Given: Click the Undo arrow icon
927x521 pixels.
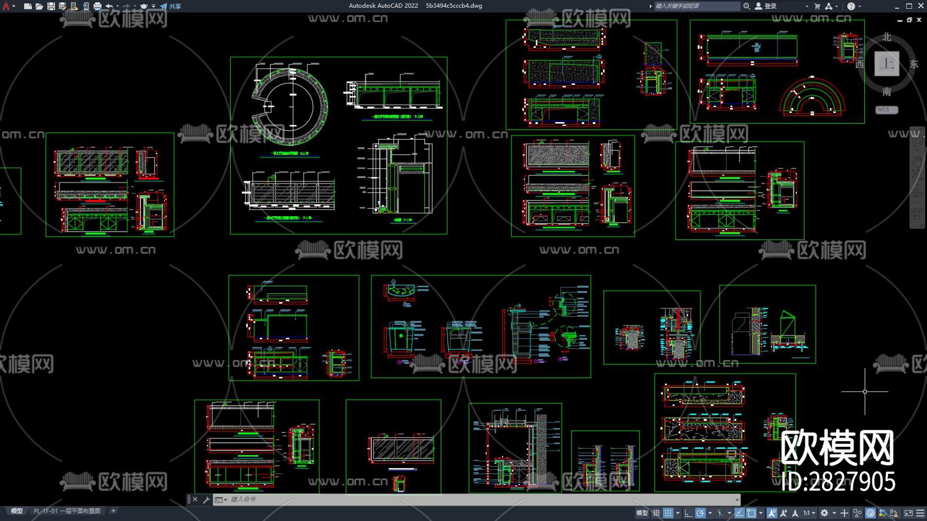Looking at the screenshot, I should [x=109, y=6].
